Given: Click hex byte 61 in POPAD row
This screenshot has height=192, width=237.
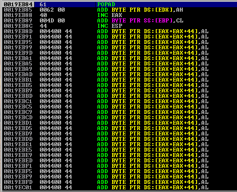Looking at the screenshot, I should pyautogui.click(x=43, y=4).
